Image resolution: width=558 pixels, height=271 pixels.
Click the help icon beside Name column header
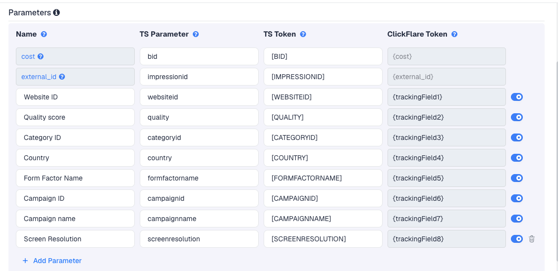click(x=44, y=34)
